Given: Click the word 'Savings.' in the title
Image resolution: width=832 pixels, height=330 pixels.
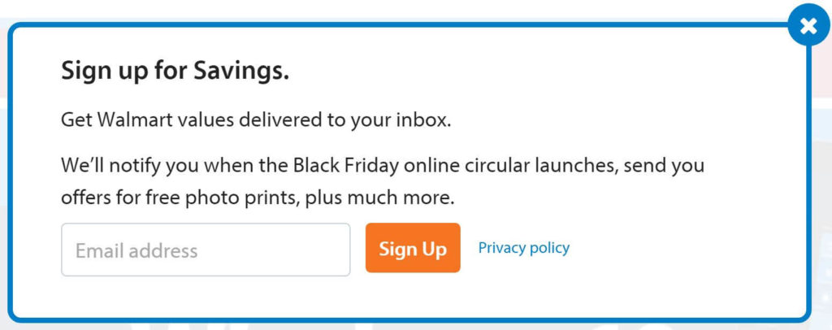Looking at the screenshot, I should 240,71.
